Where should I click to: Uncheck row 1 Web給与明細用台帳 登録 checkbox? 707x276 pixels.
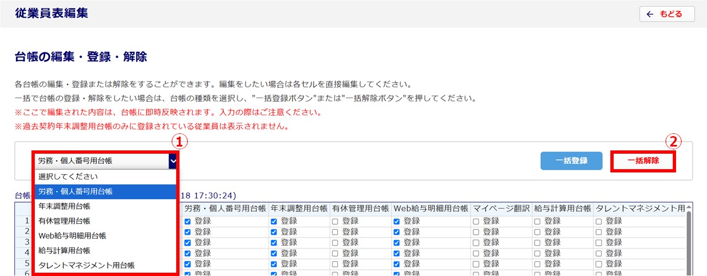coord(397,221)
